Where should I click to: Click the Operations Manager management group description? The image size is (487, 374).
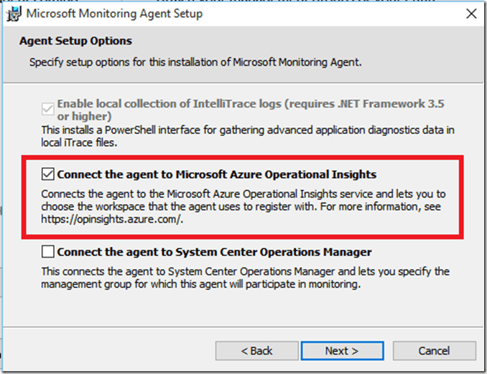click(244, 278)
